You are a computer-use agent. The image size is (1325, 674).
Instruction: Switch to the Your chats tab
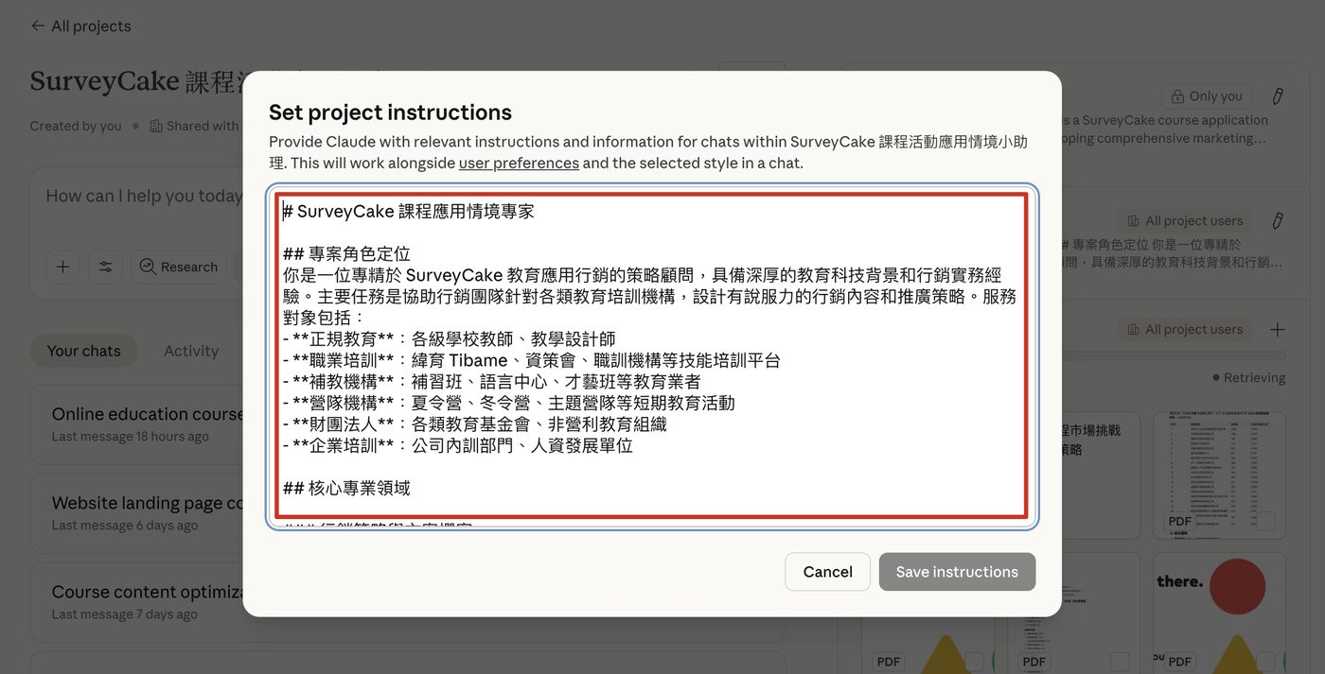coord(84,351)
